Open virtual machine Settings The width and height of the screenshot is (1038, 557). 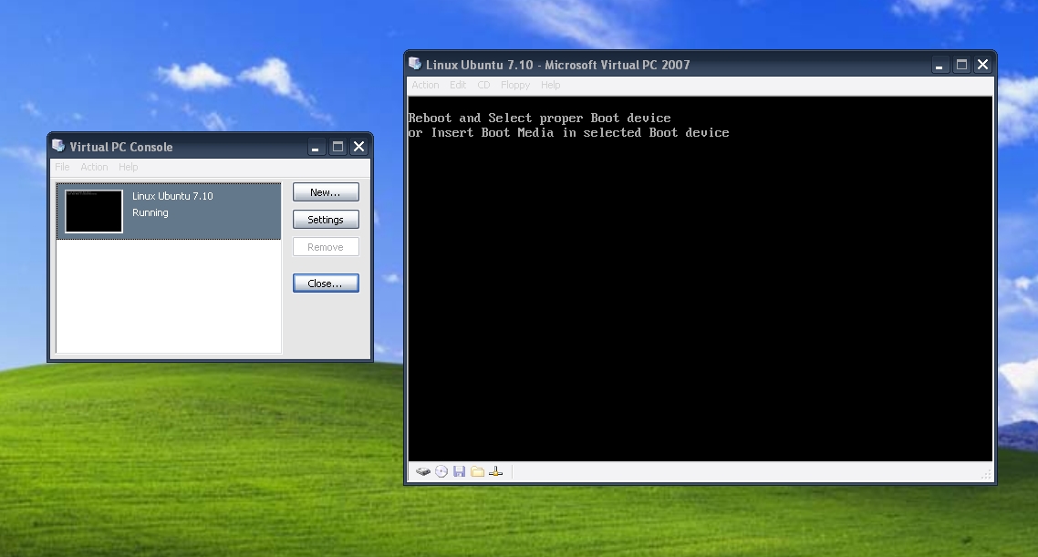pos(326,220)
